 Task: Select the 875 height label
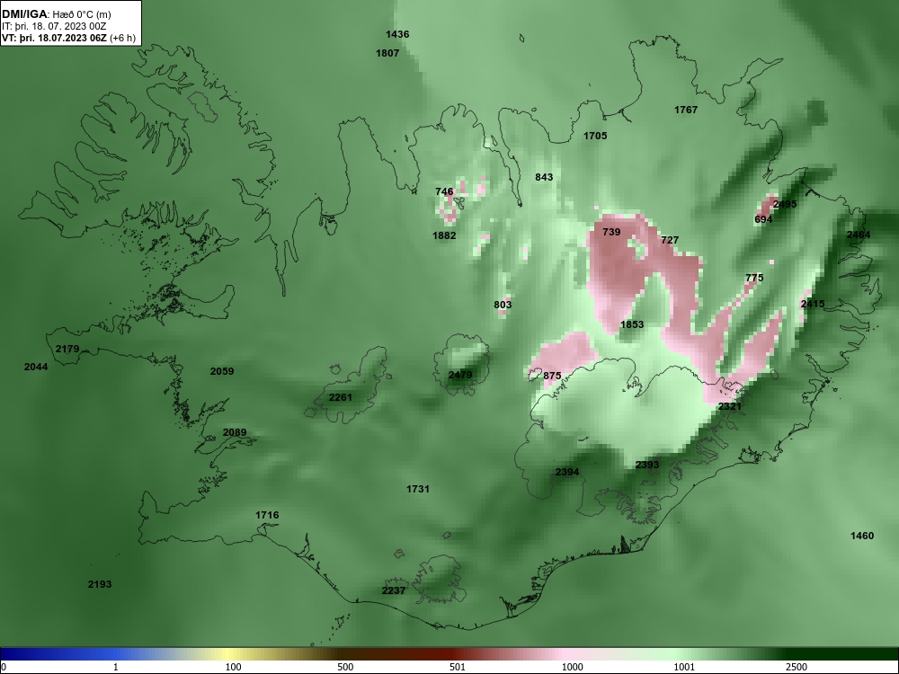(x=552, y=376)
